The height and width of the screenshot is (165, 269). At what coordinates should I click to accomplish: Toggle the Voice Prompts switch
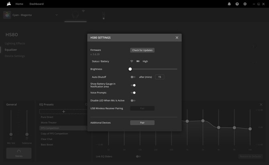point(133,93)
